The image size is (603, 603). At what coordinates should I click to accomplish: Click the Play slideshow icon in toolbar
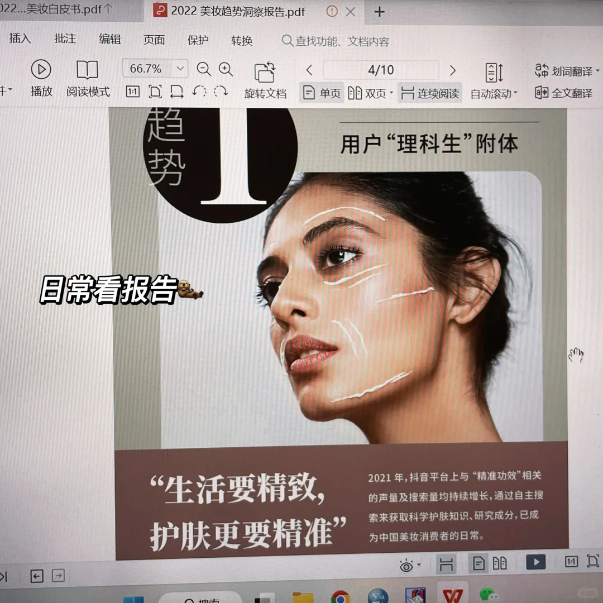pyautogui.click(x=41, y=70)
